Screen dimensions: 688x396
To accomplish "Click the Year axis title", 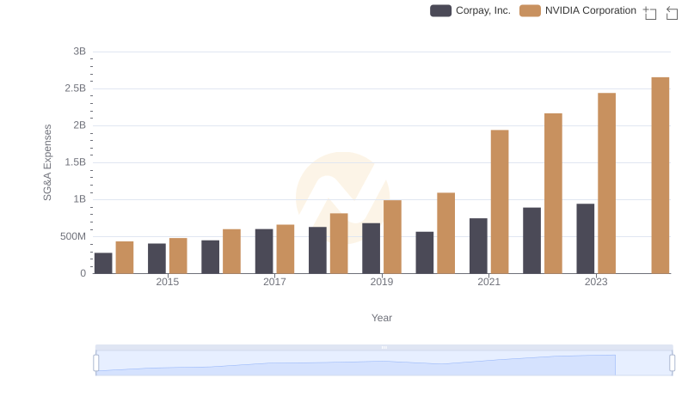I will coord(382,318).
